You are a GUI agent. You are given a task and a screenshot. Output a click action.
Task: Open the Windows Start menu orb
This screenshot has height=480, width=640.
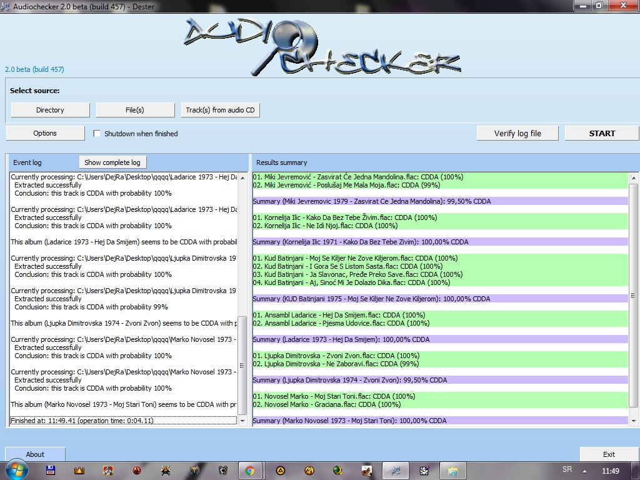[16, 471]
